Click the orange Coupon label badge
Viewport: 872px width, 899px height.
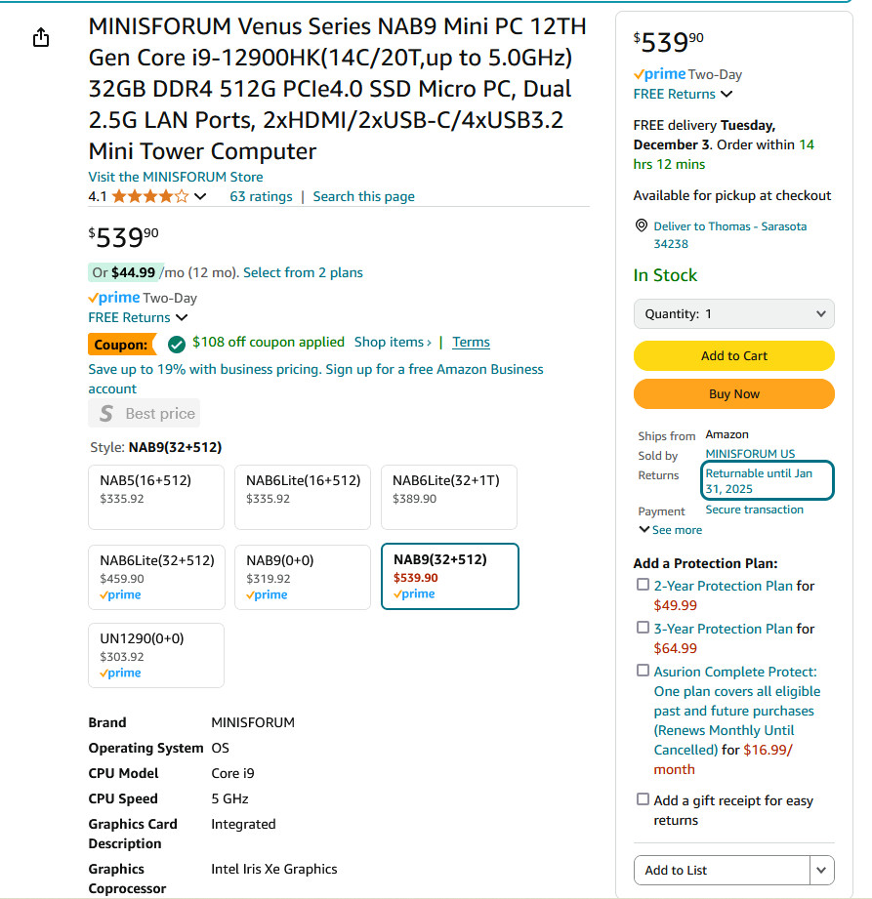coord(122,345)
